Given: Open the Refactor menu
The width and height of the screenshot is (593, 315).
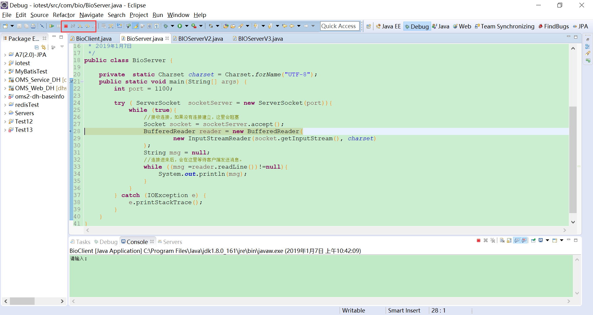Looking at the screenshot, I should pos(64,15).
